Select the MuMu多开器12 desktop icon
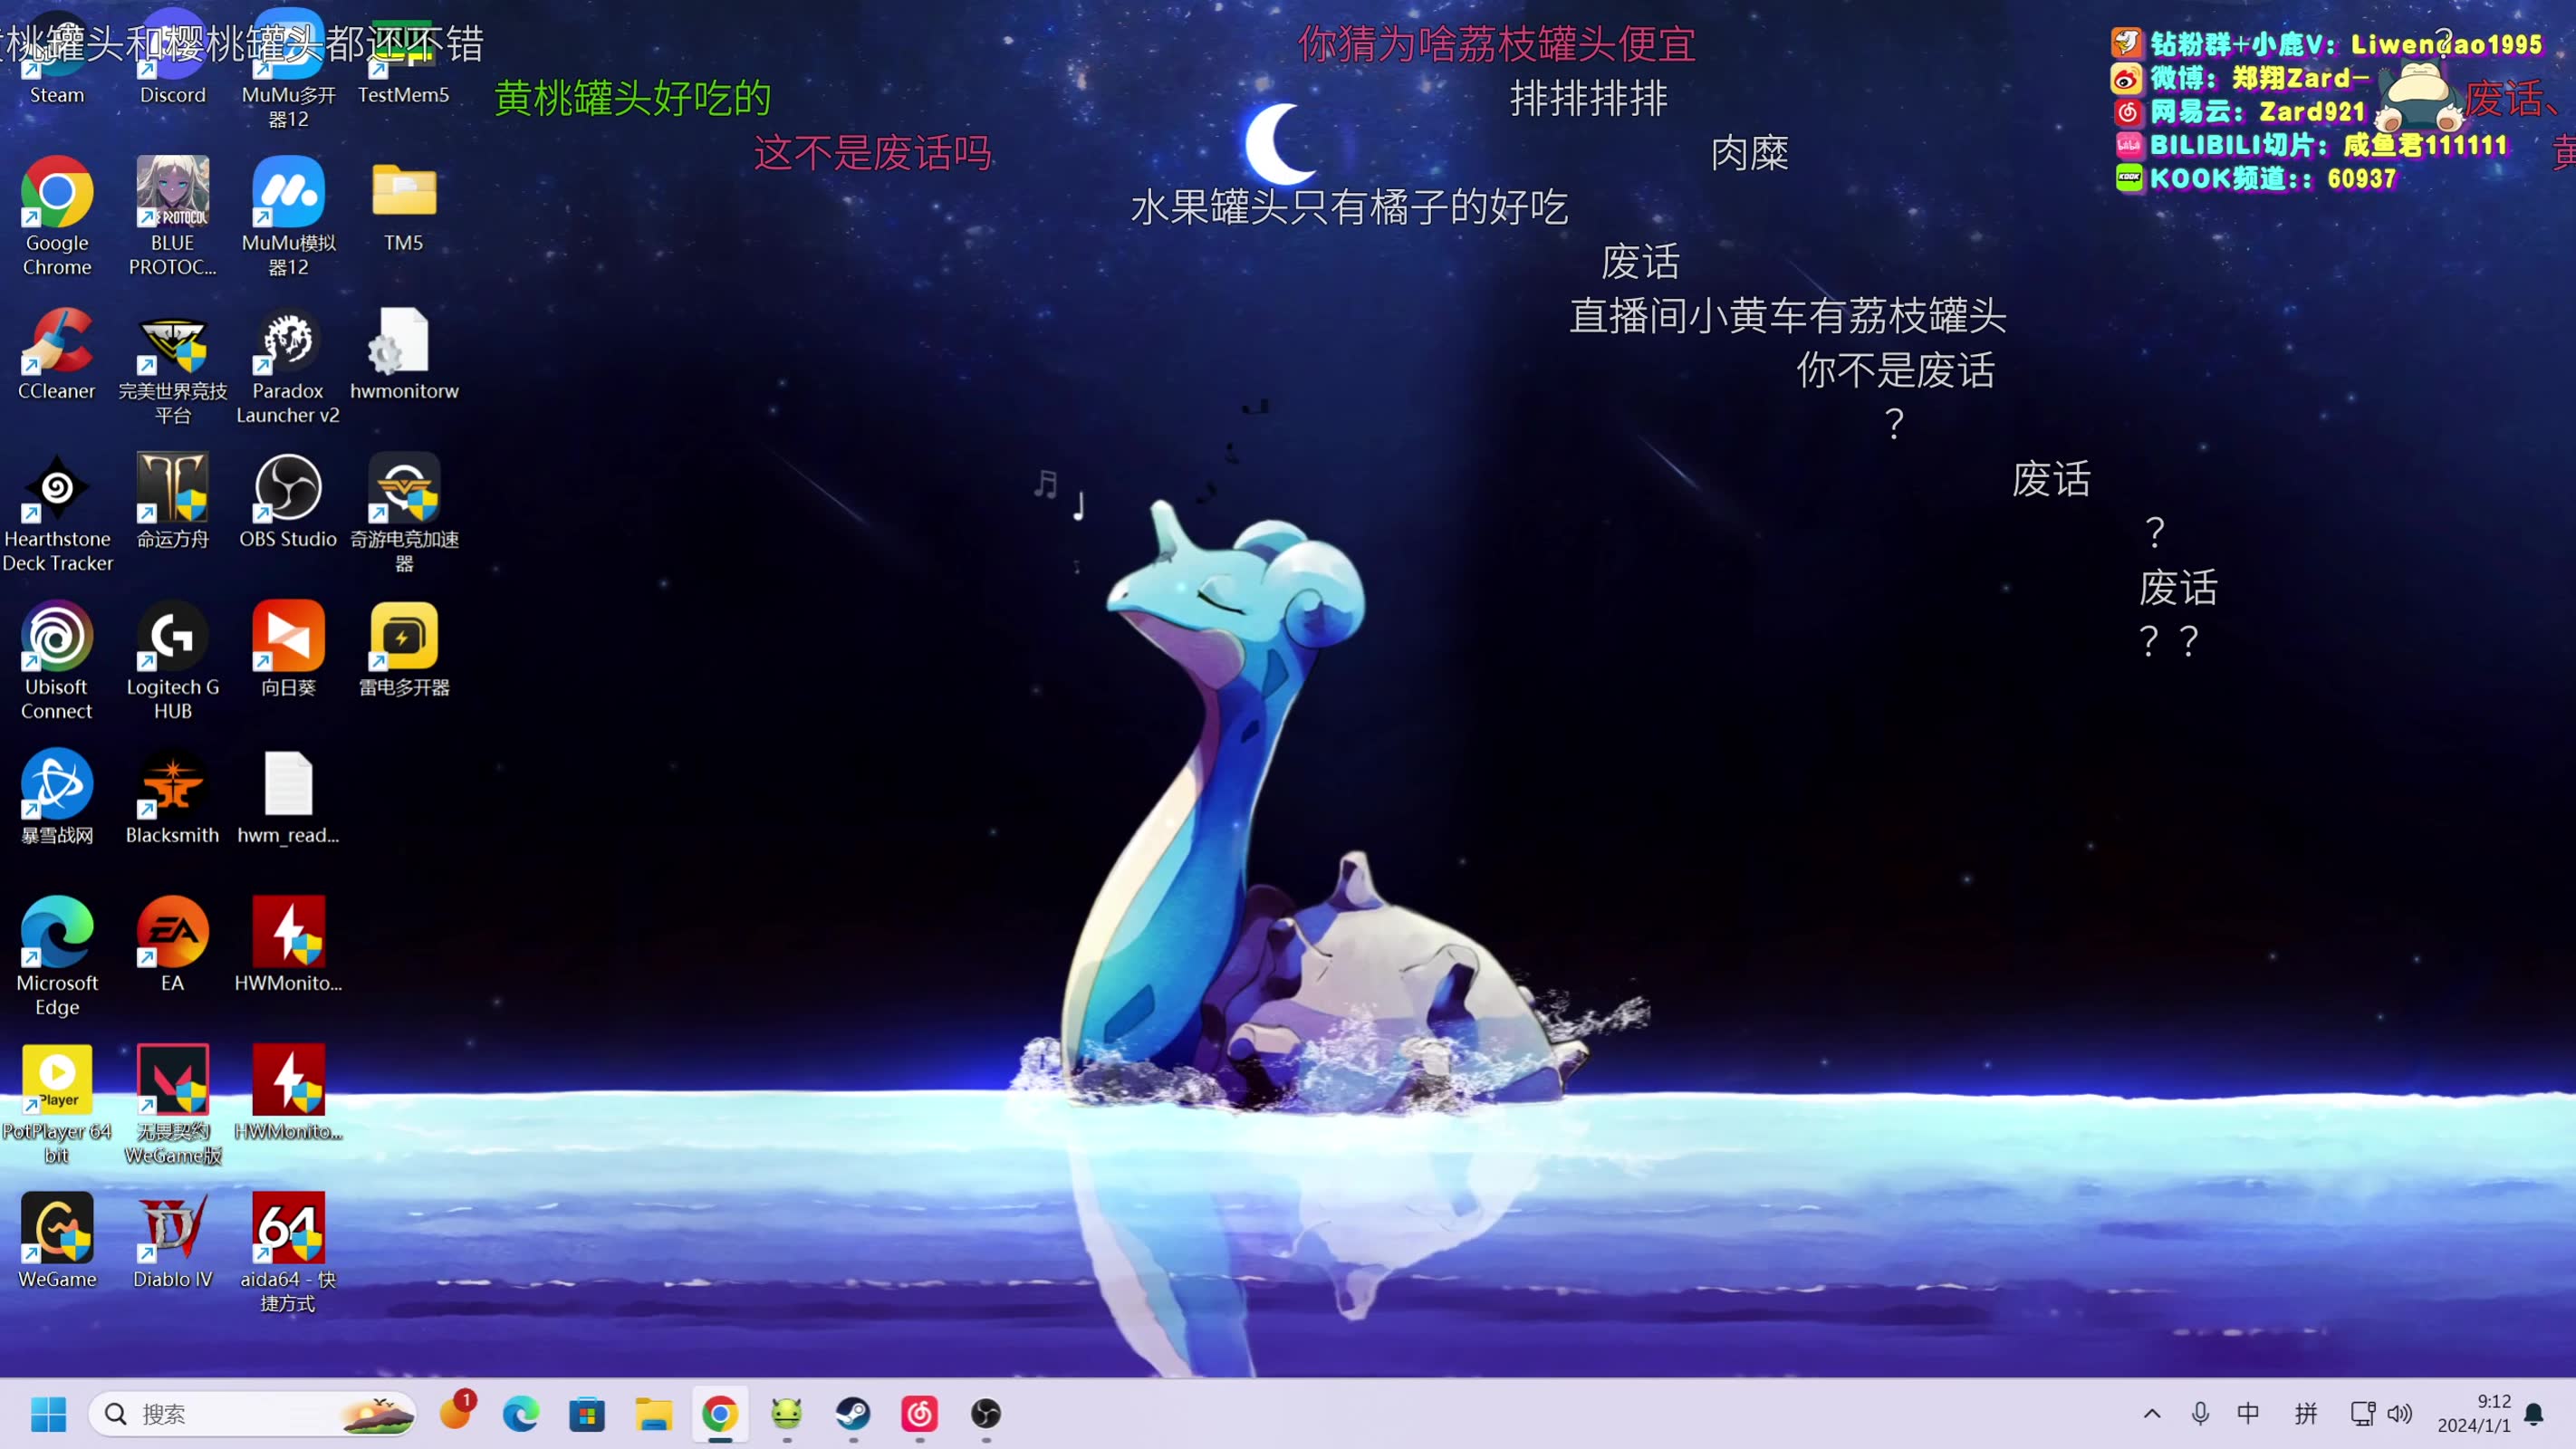This screenshot has width=2576, height=1449. pos(288,68)
